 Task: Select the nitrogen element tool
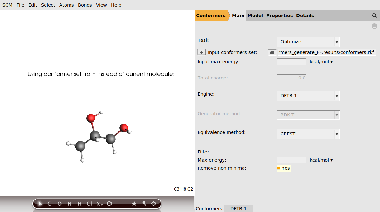[x=69, y=204]
